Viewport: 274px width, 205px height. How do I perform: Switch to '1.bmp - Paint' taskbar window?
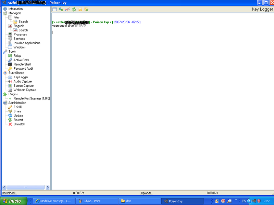97,201
